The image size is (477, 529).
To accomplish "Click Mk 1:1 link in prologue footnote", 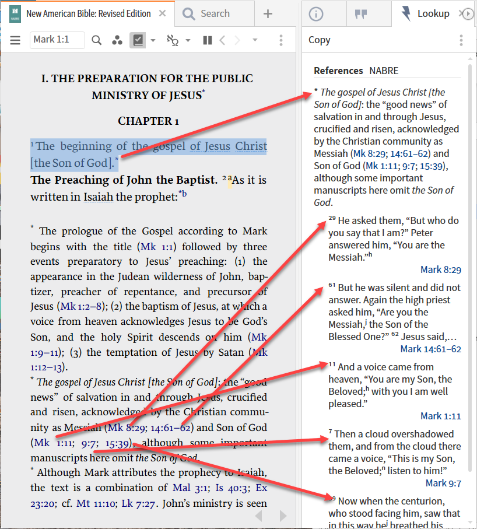I will click(156, 247).
